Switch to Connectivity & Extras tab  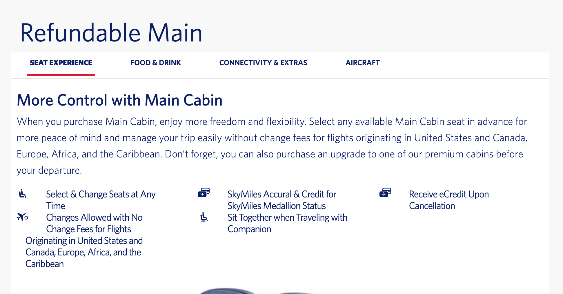pyautogui.click(x=263, y=63)
